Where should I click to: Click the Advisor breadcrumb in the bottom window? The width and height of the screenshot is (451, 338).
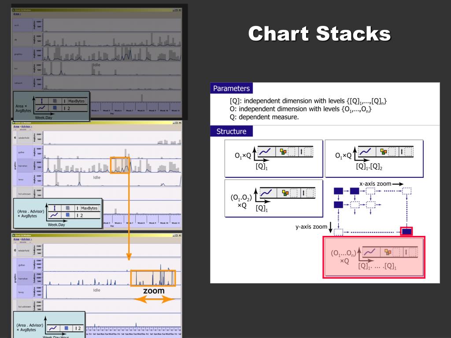pos(26,239)
